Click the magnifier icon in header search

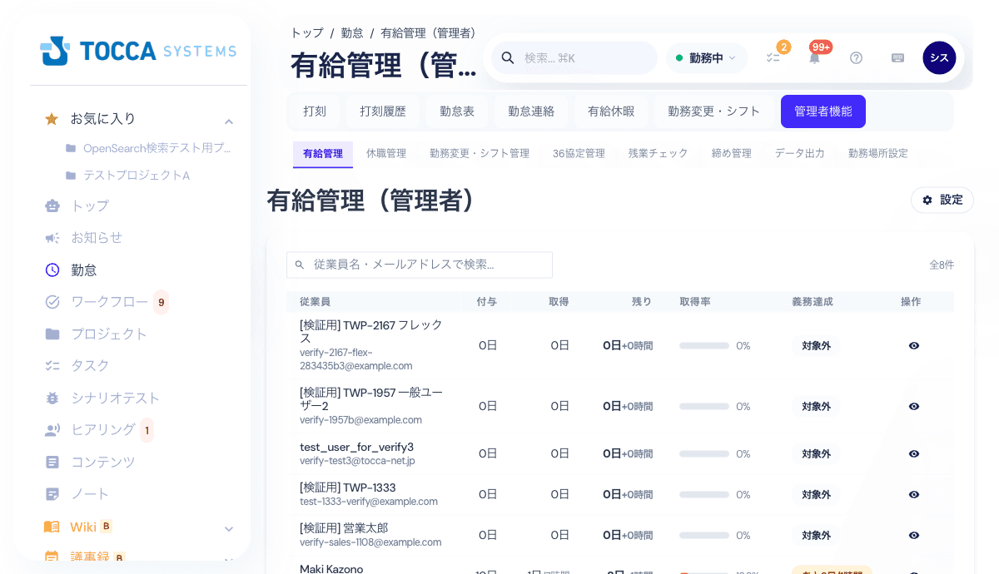[x=508, y=58]
